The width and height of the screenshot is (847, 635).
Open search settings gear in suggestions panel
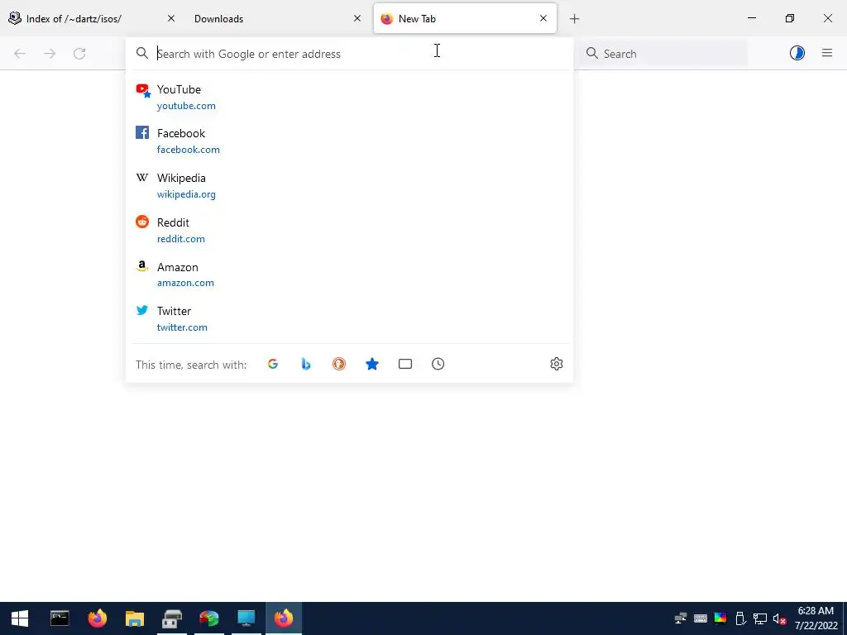point(557,364)
